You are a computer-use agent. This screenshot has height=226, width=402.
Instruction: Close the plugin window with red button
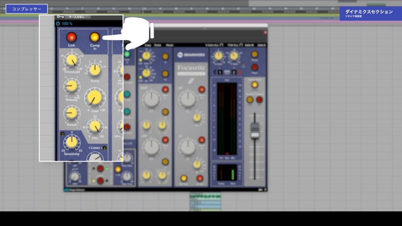(265, 33)
